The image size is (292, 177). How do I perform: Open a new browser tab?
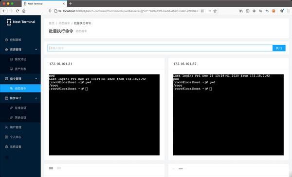71,3
